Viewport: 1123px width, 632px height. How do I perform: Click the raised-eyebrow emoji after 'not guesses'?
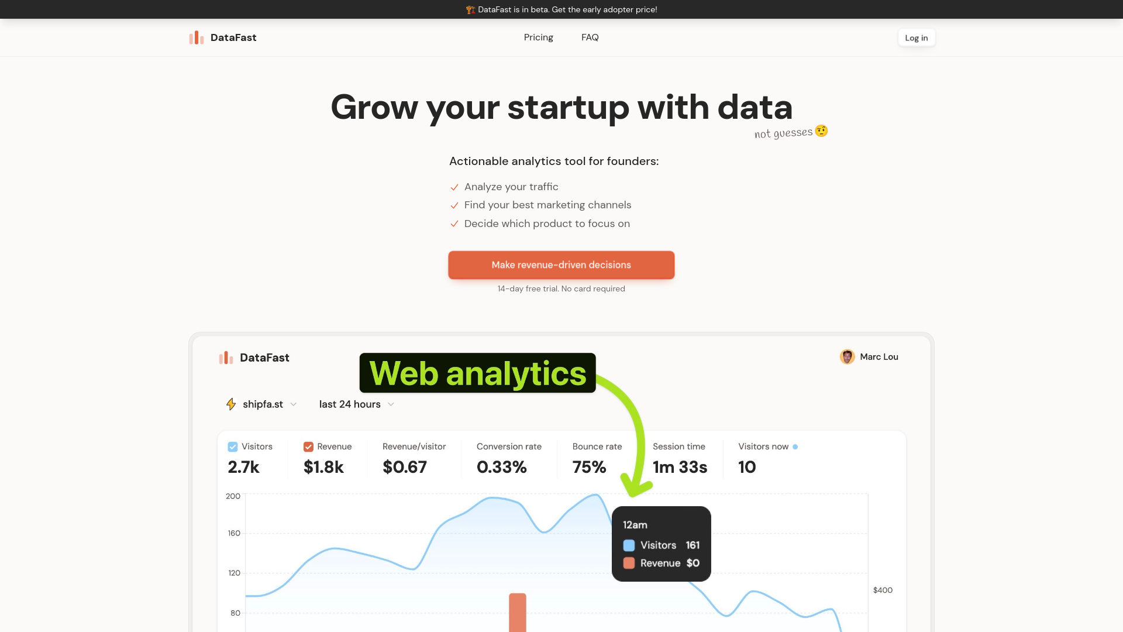[x=821, y=131]
